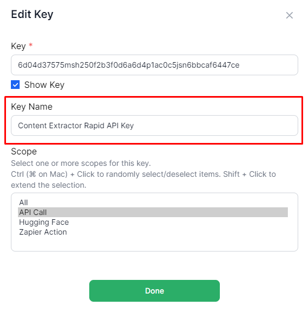This screenshot has height=311, width=308.
Task: Click the Key field label
Action: point(18,46)
